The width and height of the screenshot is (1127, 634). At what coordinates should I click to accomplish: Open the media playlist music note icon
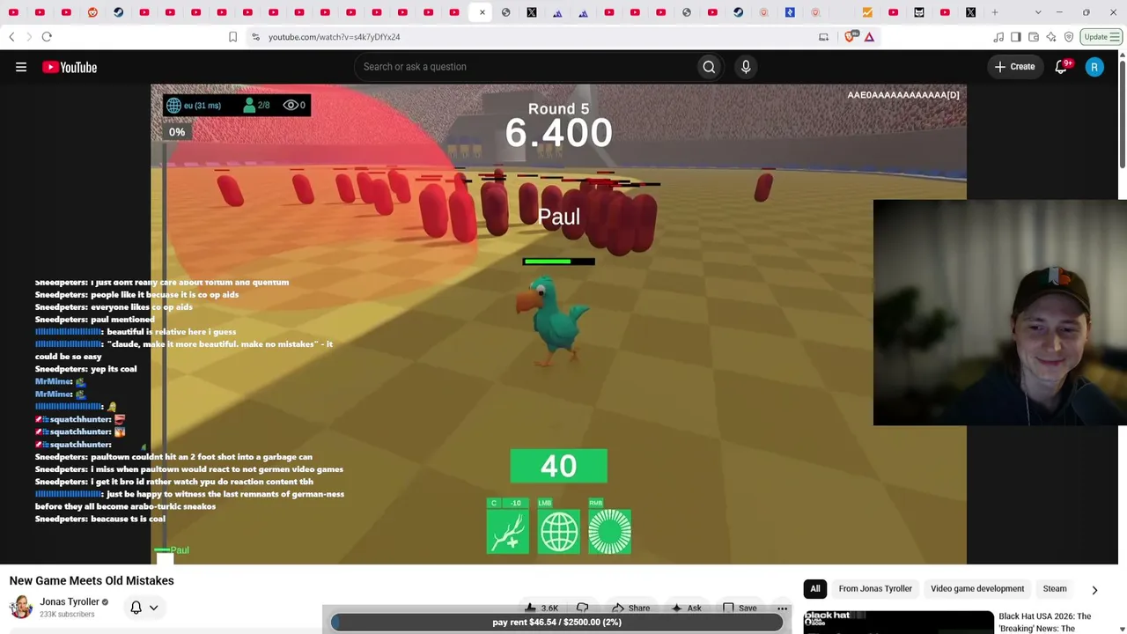998,37
